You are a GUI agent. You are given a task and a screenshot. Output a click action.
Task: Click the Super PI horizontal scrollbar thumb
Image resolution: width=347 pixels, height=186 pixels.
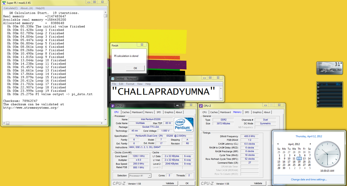pos(7,123)
